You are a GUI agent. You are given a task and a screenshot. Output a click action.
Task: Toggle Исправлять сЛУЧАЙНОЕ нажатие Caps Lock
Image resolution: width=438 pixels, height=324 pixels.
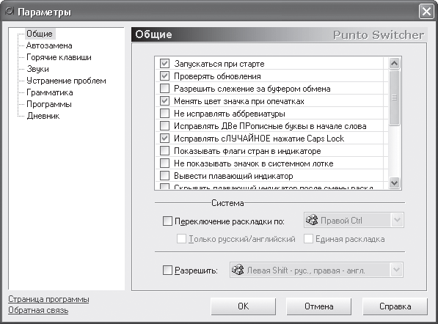[164, 138]
